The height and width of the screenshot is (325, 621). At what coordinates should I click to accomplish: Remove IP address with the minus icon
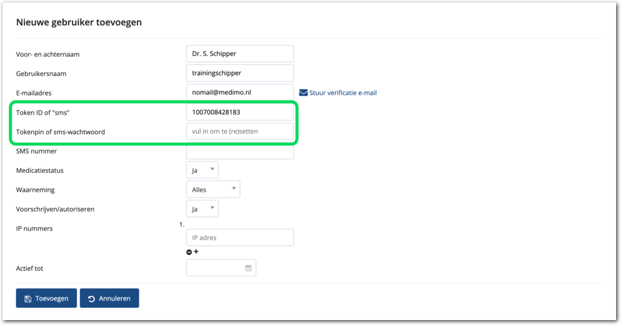point(189,252)
